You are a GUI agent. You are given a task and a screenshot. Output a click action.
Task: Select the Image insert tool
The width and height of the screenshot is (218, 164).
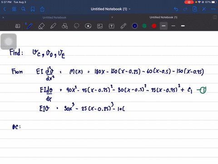point(100,26)
